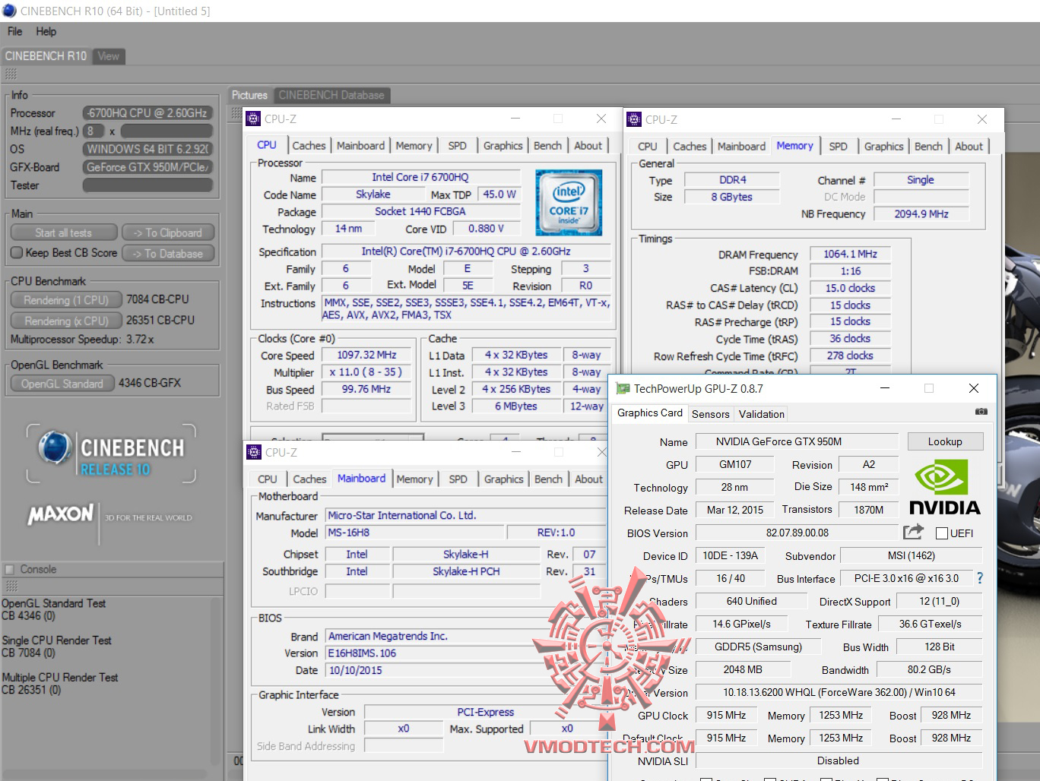Viewport: 1040px width, 781px height.
Task: Click the Bus Interface question mark icon
Action: pos(980,578)
